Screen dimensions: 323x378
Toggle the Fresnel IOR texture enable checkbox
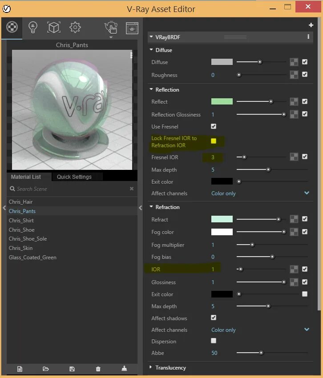point(305,157)
